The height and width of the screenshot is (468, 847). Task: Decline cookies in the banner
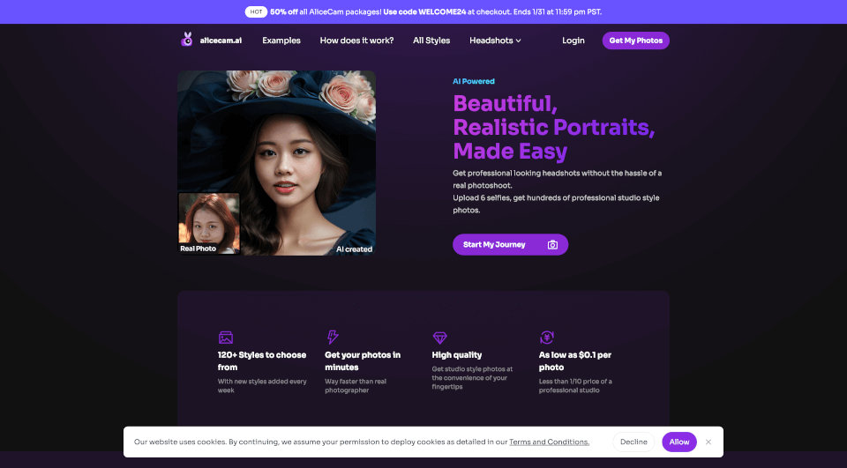633,442
